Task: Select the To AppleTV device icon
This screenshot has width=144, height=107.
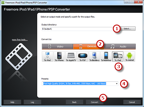Action: 71,57
